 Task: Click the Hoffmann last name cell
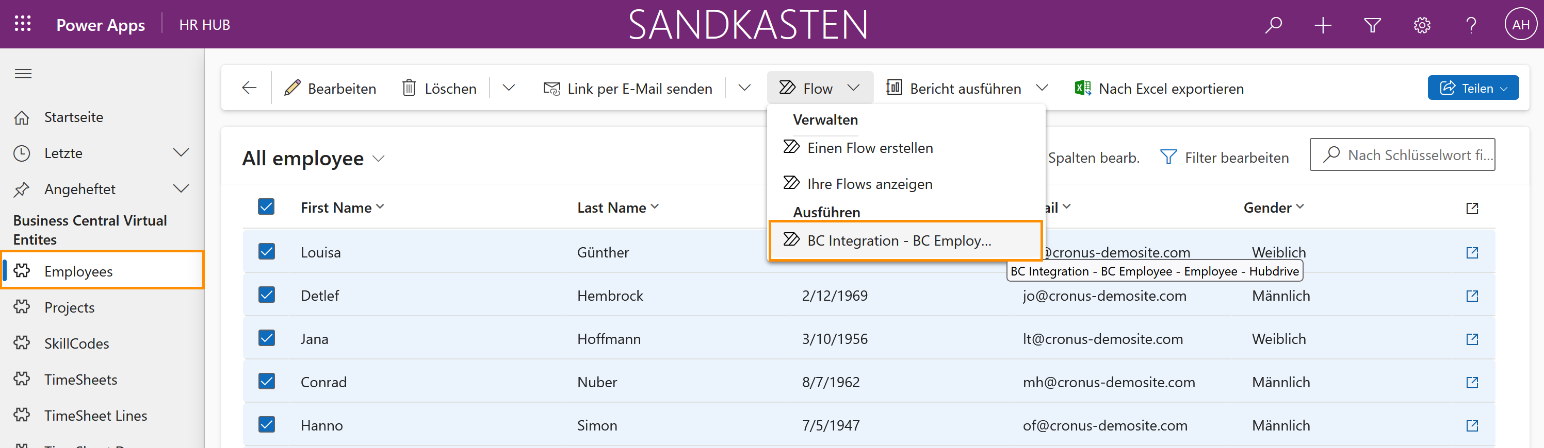click(608, 339)
